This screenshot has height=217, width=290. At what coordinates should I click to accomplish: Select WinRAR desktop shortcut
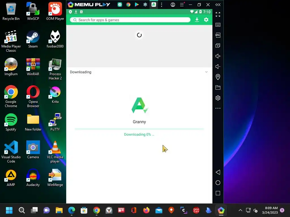pyautogui.click(x=33, y=67)
